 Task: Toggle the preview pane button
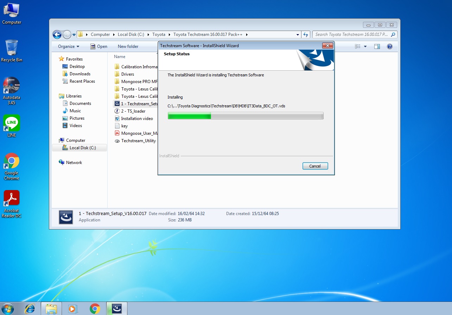[x=377, y=46]
